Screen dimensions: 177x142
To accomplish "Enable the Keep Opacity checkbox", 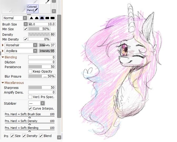I will pyautogui.click(x=30, y=71).
